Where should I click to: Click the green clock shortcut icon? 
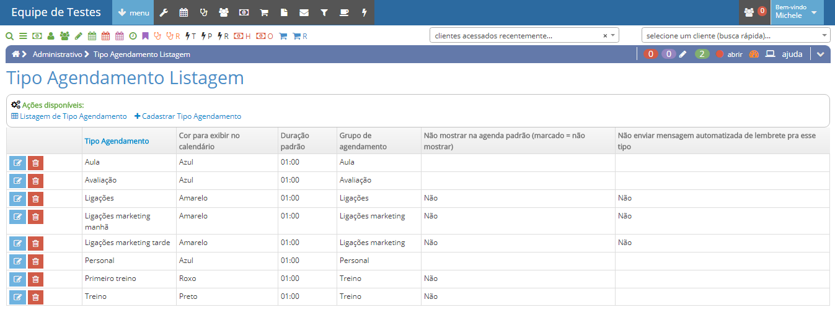click(x=133, y=36)
